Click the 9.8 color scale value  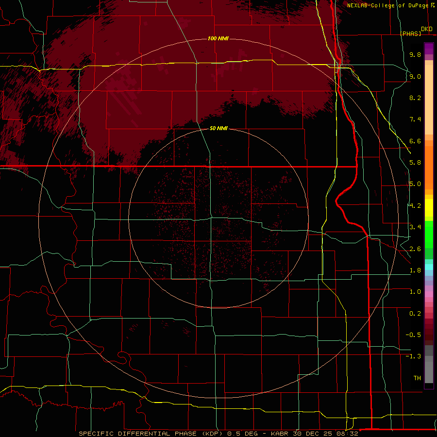tap(415, 54)
